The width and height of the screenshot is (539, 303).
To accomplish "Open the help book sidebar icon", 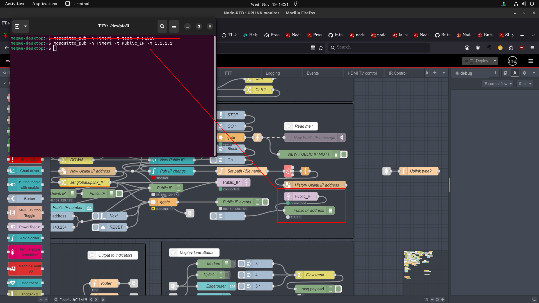I will click(505, 73).
